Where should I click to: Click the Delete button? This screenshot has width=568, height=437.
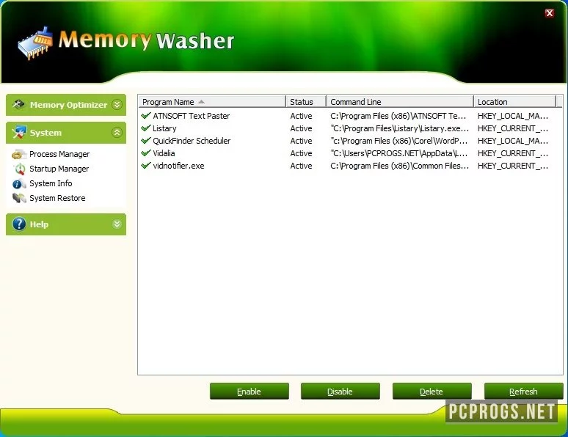point(432,392)
